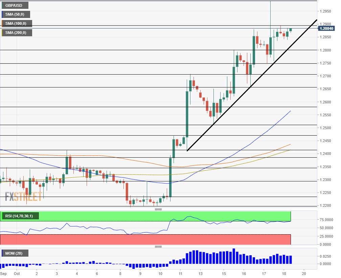
Task: Click the 1.2700 price axis label
Action: click(325, 76)
